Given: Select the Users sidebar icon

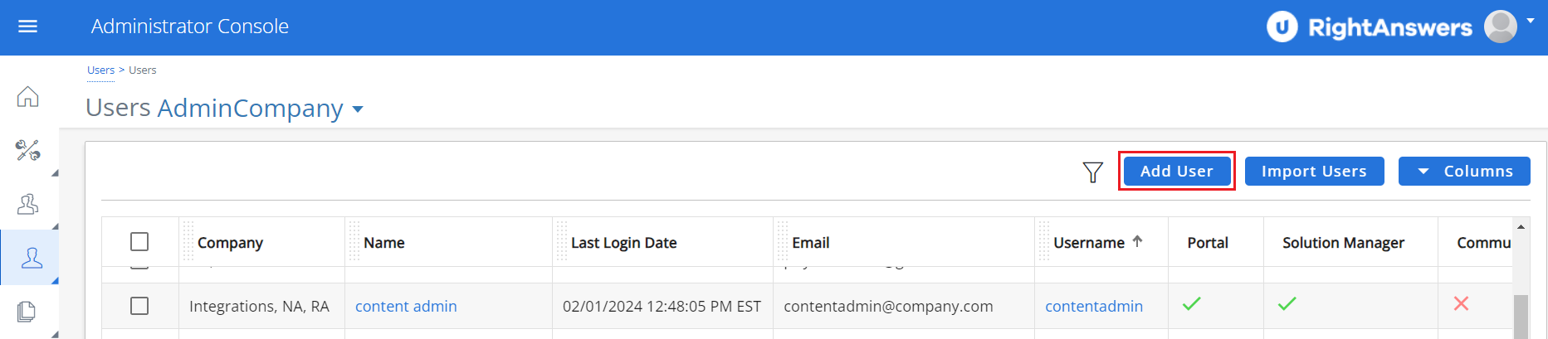Looking at the screenshot, I should click(x=32, y=258).
